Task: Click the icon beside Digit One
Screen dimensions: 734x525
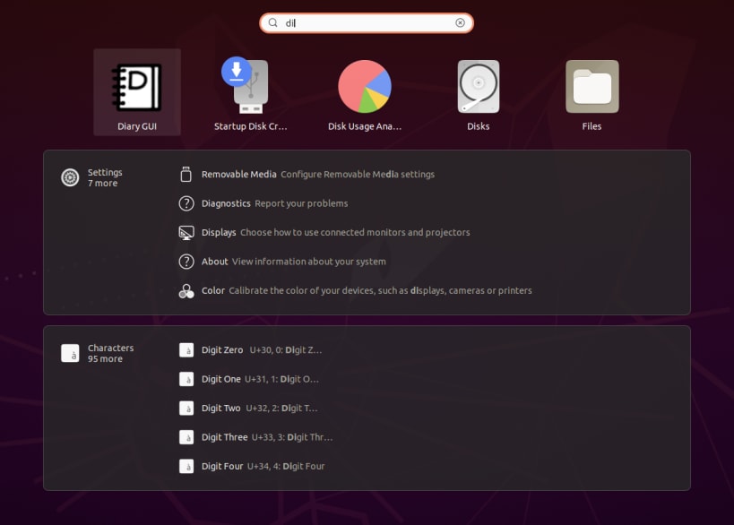Action: [186, 379]
